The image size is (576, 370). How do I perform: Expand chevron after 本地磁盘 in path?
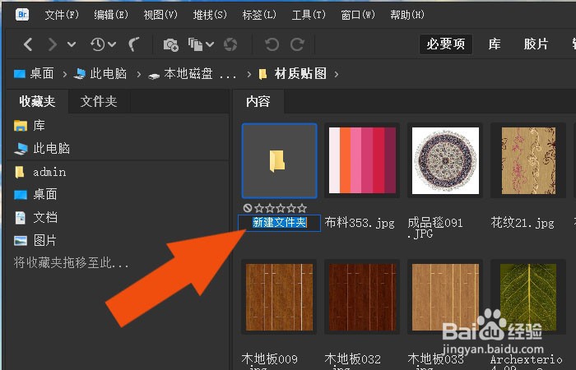point(249,75)
